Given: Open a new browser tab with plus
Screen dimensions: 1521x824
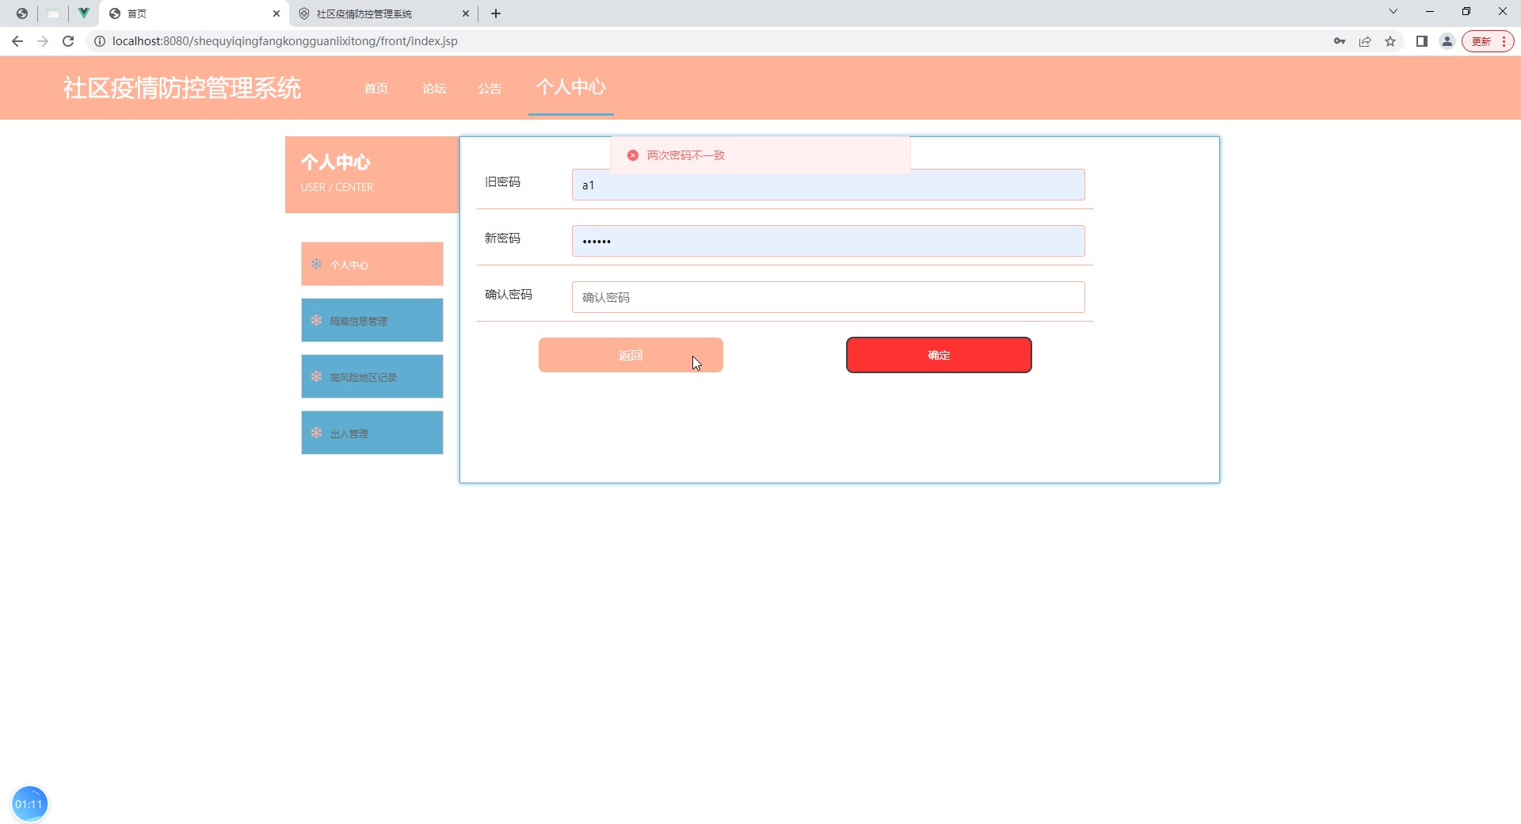Looking at the screenshot, I should click(496, 13).
